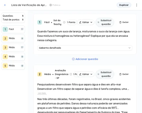Viewport: 142px width, 113px height.
Task: Go back using the blue arrow icon
Action: tap(5, 5)
